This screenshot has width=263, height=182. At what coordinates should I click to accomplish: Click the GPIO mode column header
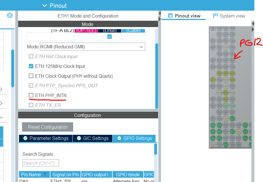point(128,175)
